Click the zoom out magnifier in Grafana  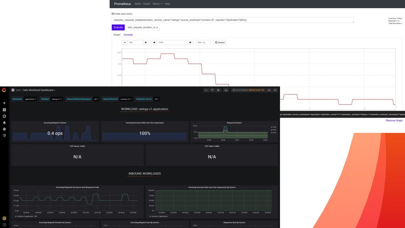269,90
